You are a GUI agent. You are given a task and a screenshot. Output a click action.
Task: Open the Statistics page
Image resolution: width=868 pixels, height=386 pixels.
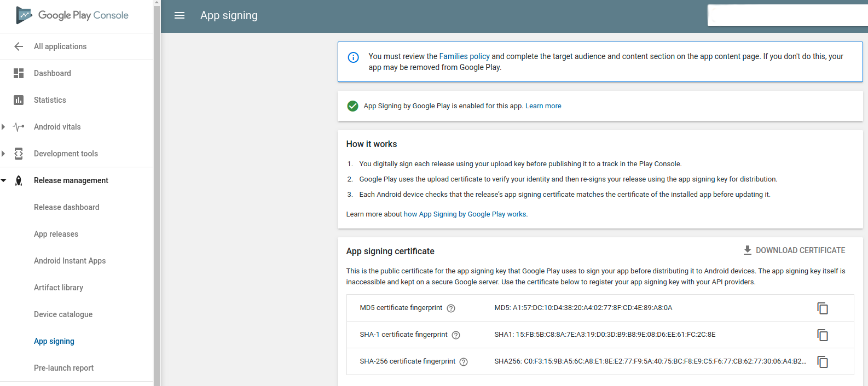tap(50, 100)
